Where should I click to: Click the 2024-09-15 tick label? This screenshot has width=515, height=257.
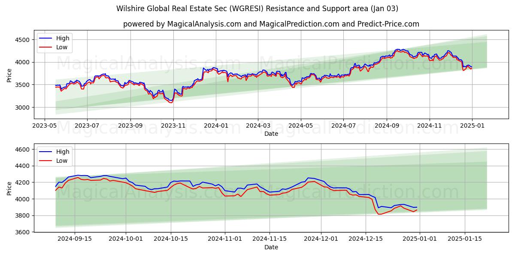pos(75,239)
